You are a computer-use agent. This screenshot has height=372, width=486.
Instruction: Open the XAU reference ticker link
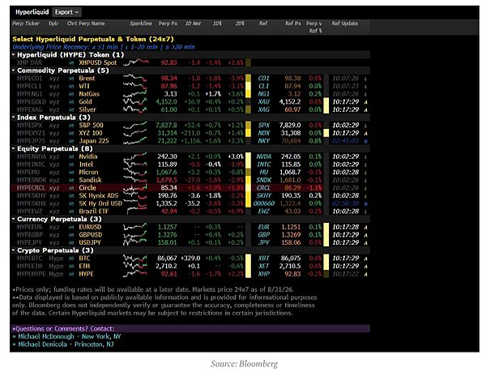(264, 101)
